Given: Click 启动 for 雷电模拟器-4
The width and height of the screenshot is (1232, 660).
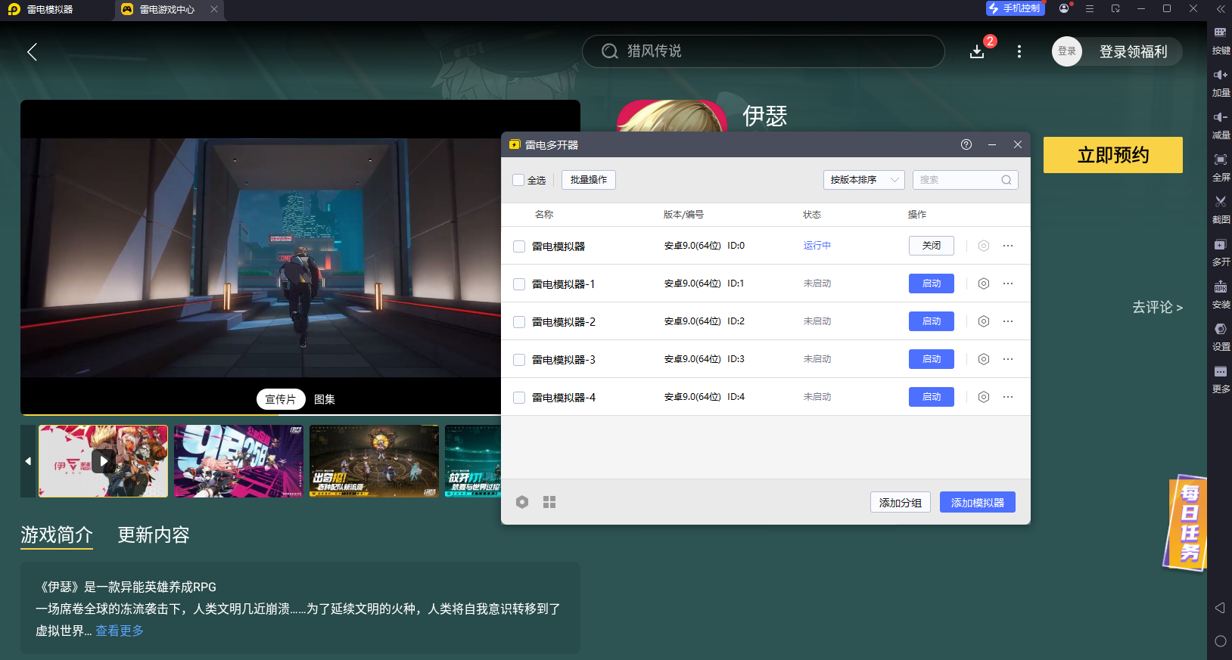Looking at the screenshot, I should click(x=932, y=397).
